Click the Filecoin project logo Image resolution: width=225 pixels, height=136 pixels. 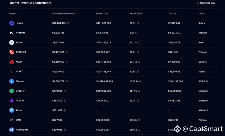click(x=12, y=81)
